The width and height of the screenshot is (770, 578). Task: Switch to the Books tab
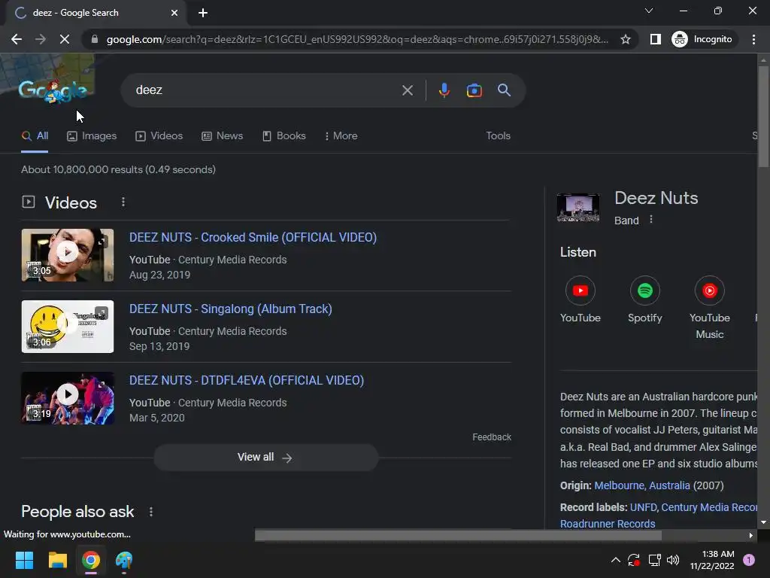283,136
